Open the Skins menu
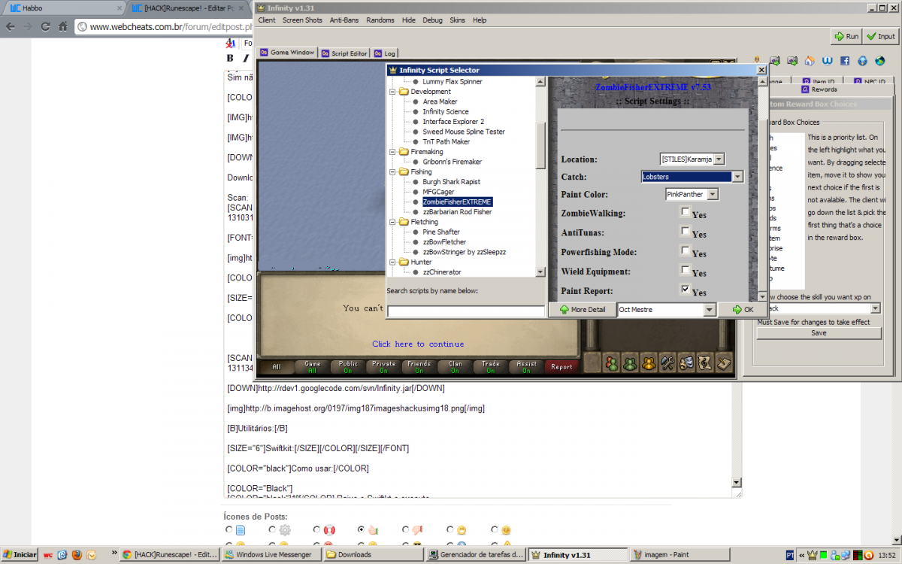This screenshot has height=564, width=902. click(457, 20)
